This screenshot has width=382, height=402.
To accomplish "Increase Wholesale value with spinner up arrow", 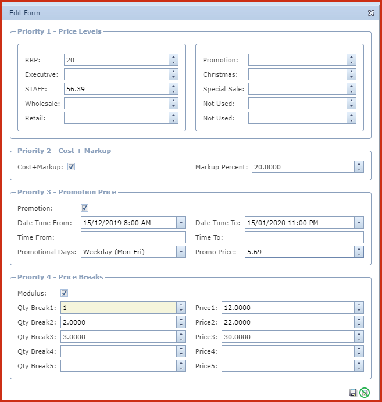I will [x=173, y=101].
